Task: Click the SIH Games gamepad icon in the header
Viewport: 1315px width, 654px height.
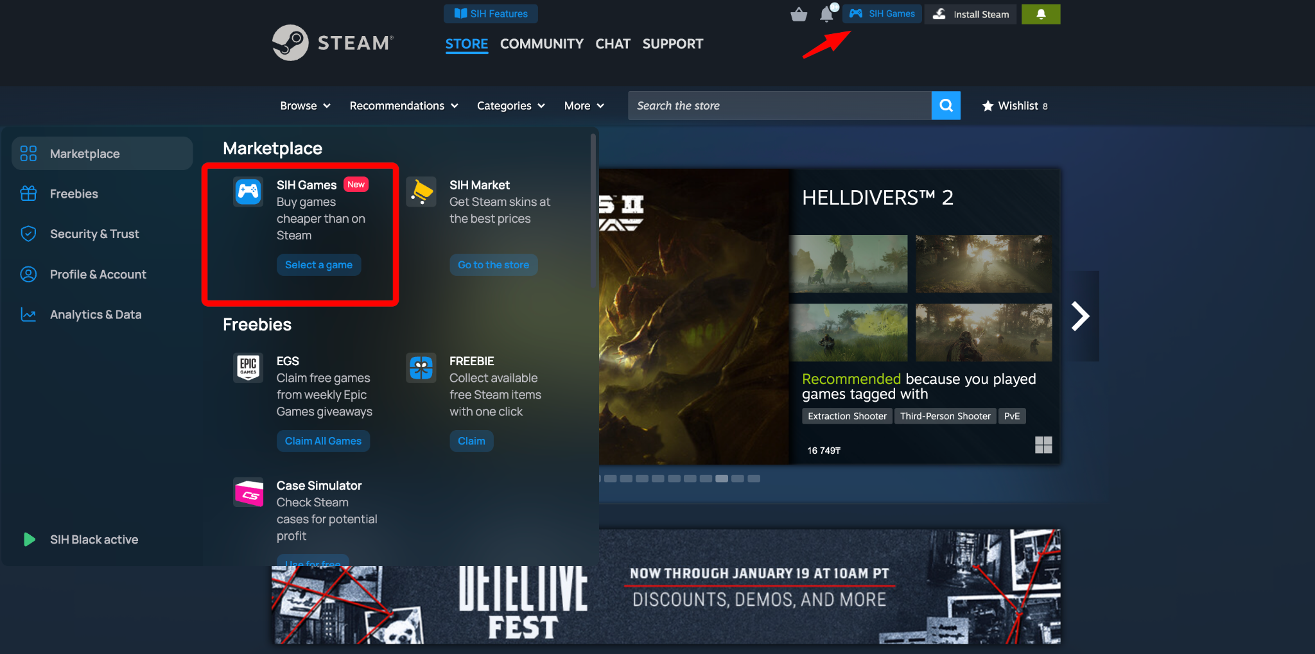Action: pyautogui.click(x=855, y=13)
